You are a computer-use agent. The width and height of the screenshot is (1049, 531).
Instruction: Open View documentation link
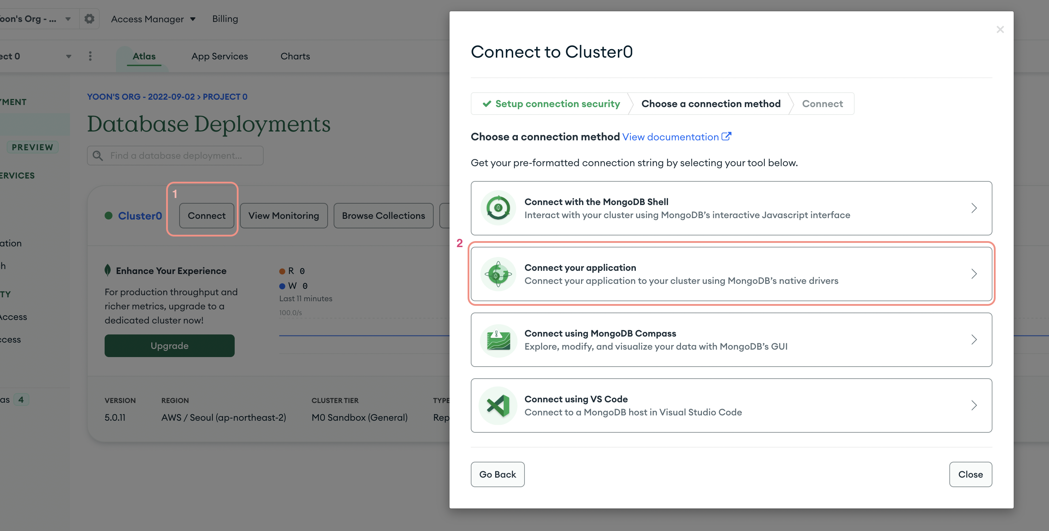pos(670,137)
